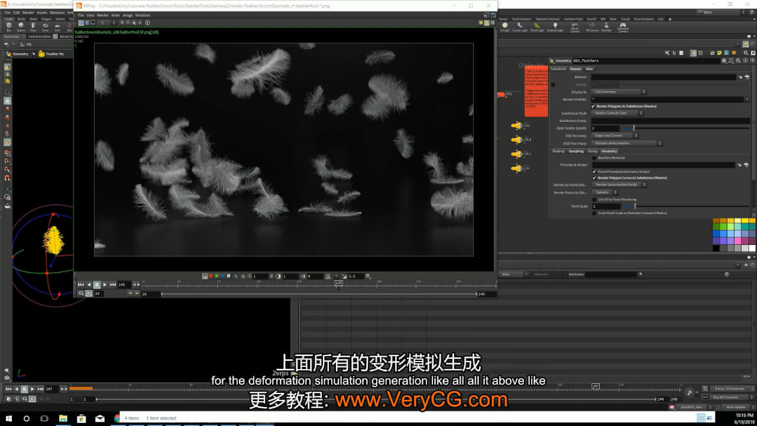The image size is (757, 426).
Task: Enable Use N For Point Rendering
Action: click(594, 199)
